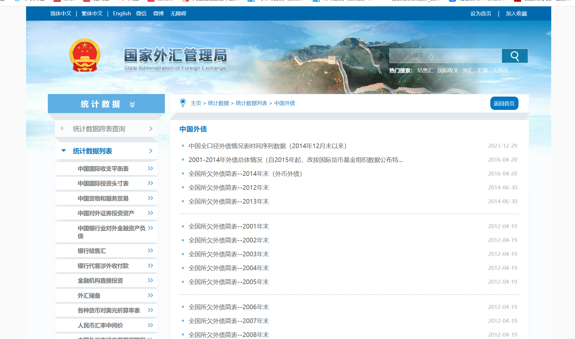Switch language to English
The height and width of the screenshot is (339, 575).
coord(122,14)
